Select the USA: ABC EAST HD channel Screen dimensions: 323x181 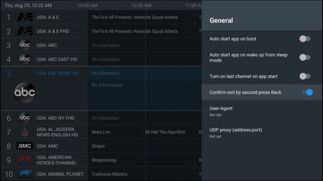click(x=56, y=59)
